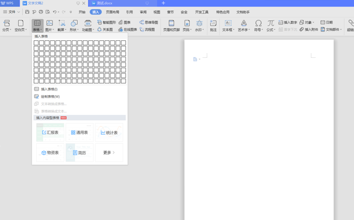This screenshot has width=354, height=220.
Task: Click 更多 to see more templates
Action: tap(109, 152)
